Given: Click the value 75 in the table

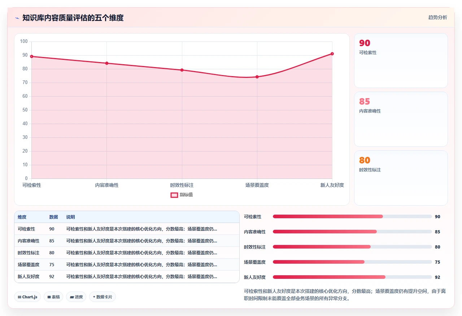Looking at the screenshot, I should pos(52,265).
